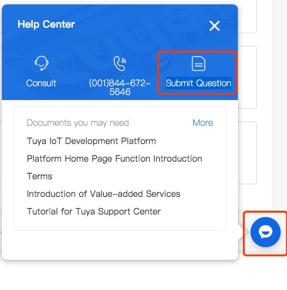Open Introduction of Value-added Services
287x290 pixels.
(103, 194)
